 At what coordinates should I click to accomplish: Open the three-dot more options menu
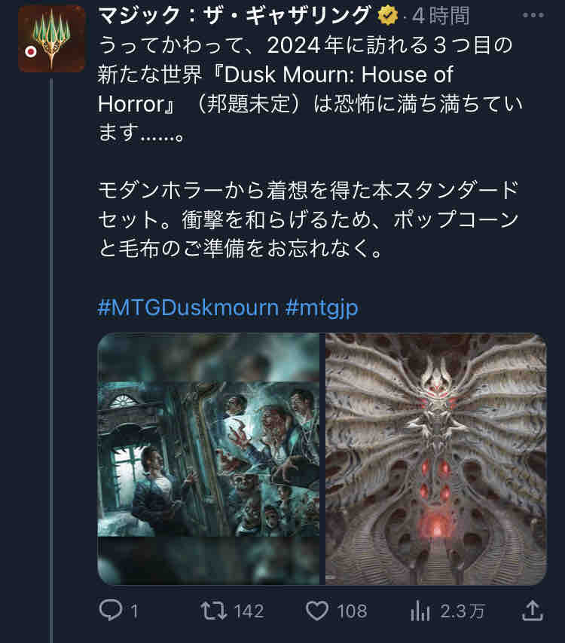coord(533,15)
